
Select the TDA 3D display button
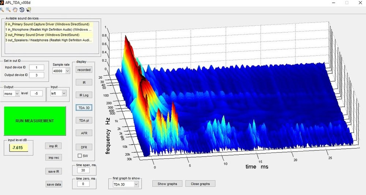(x=84, y=108)
